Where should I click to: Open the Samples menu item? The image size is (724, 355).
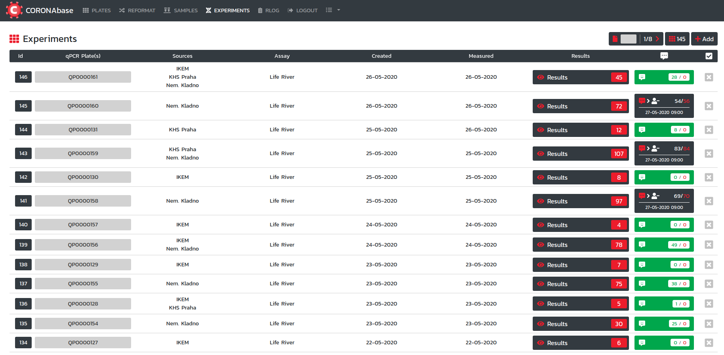[x=181, y=10]
